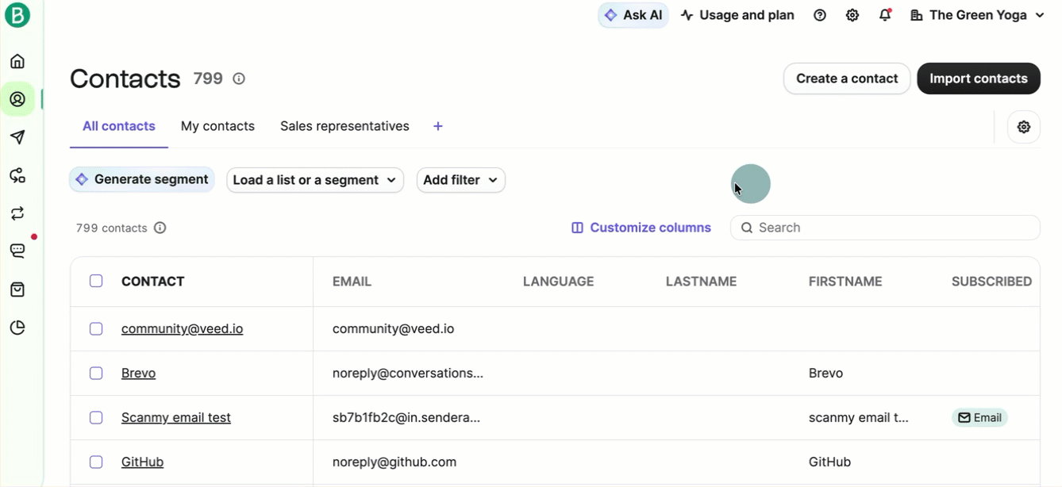
Task: Click the noreply@conversations email cell
Action: point(408,373)
